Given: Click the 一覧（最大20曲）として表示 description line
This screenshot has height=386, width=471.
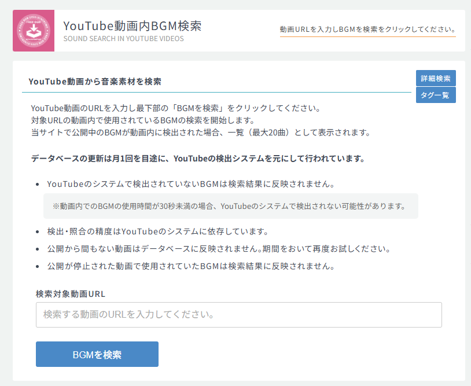Looking at the screenshot, I should 201,133.
